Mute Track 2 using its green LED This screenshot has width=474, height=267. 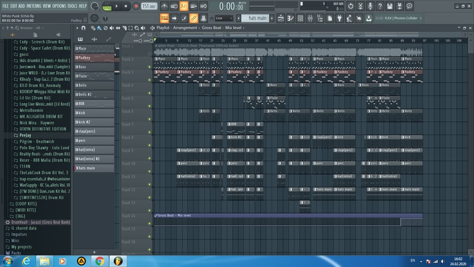150,67
